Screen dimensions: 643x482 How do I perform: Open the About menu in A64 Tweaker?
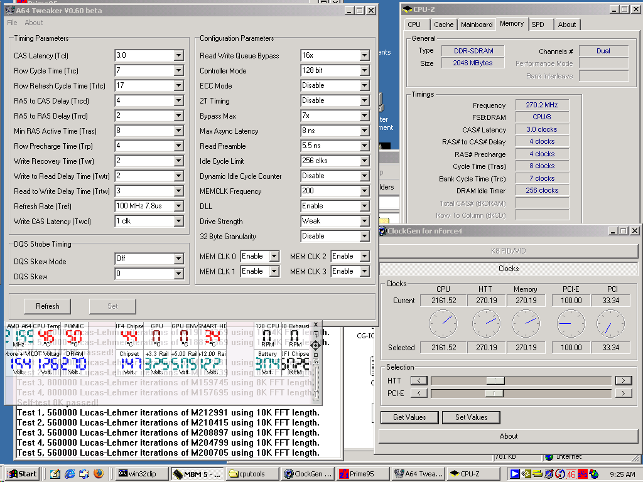[34, 23]
